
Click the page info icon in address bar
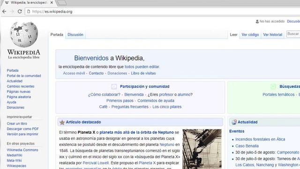tap(29, 11)
